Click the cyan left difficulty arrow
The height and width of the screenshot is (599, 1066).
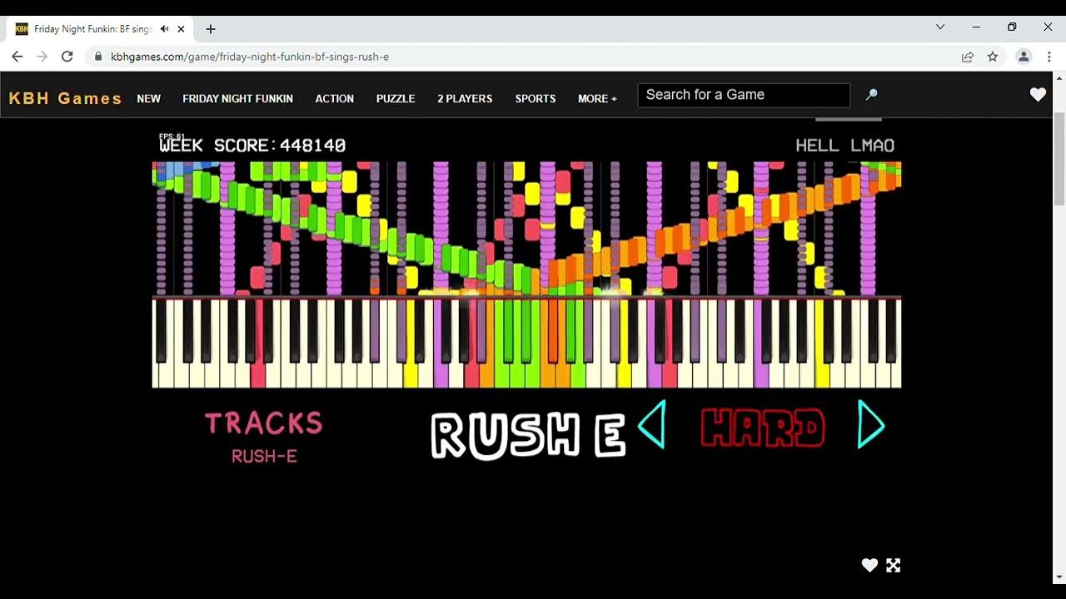tap(652, 424)
